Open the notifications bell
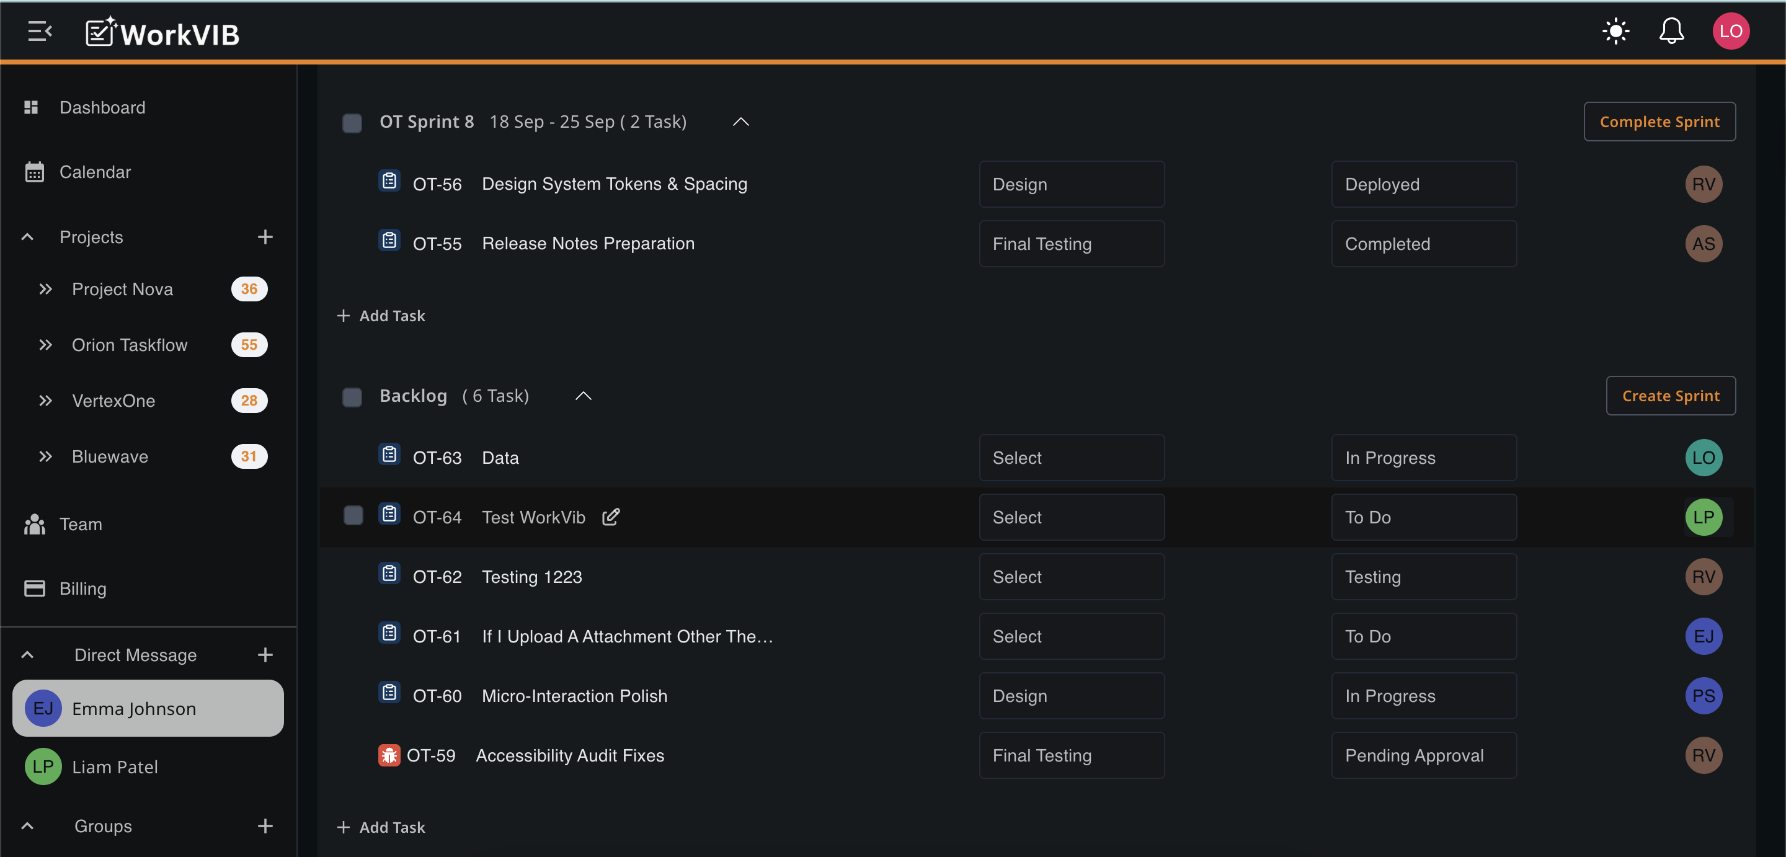 tap(1671, 31)
